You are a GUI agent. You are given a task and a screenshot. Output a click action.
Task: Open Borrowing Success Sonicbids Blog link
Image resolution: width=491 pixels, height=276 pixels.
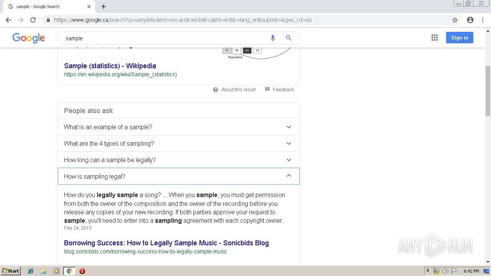click(166, 243)
